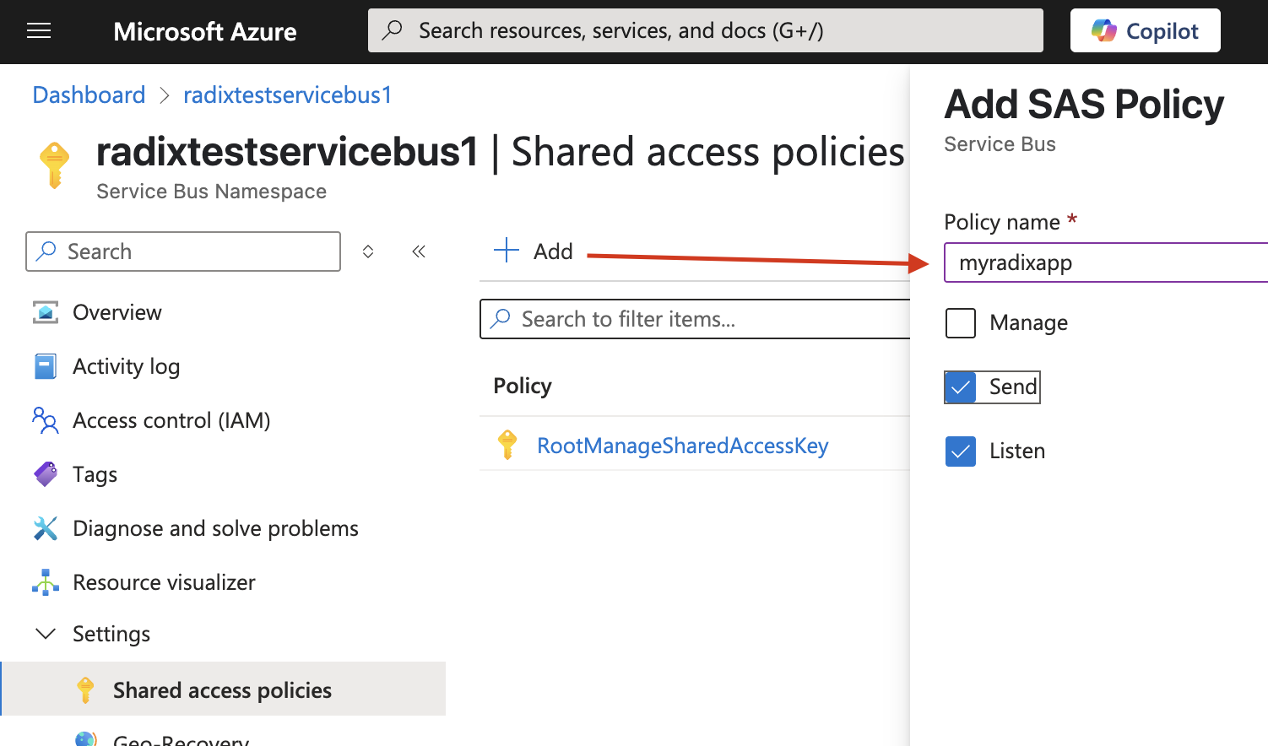Toggle the sidebar search filter control
Image resolution: width=1268 pixels, height=746 pixels.
[368, 251]
